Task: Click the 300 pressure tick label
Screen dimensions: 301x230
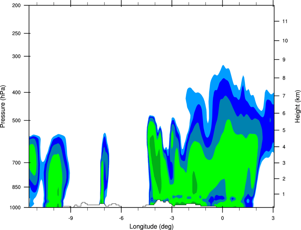Action: pos(16,56)
